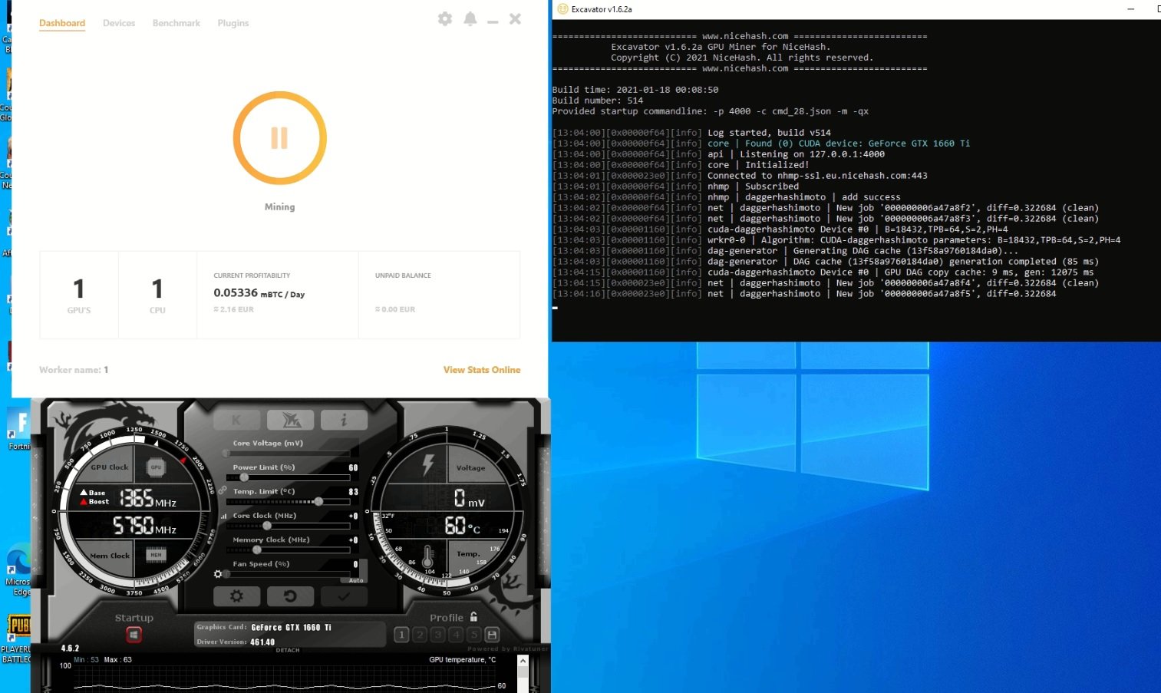Image resolution: width=1161 pixels, height=693 pixels.
Task: Switch to the Devices tab
Action: pyautogui.click(x=119, y=23)
